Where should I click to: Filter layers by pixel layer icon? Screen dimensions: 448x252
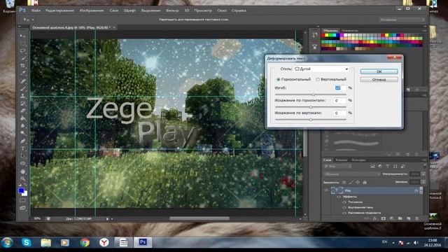[x=372, y=166]
